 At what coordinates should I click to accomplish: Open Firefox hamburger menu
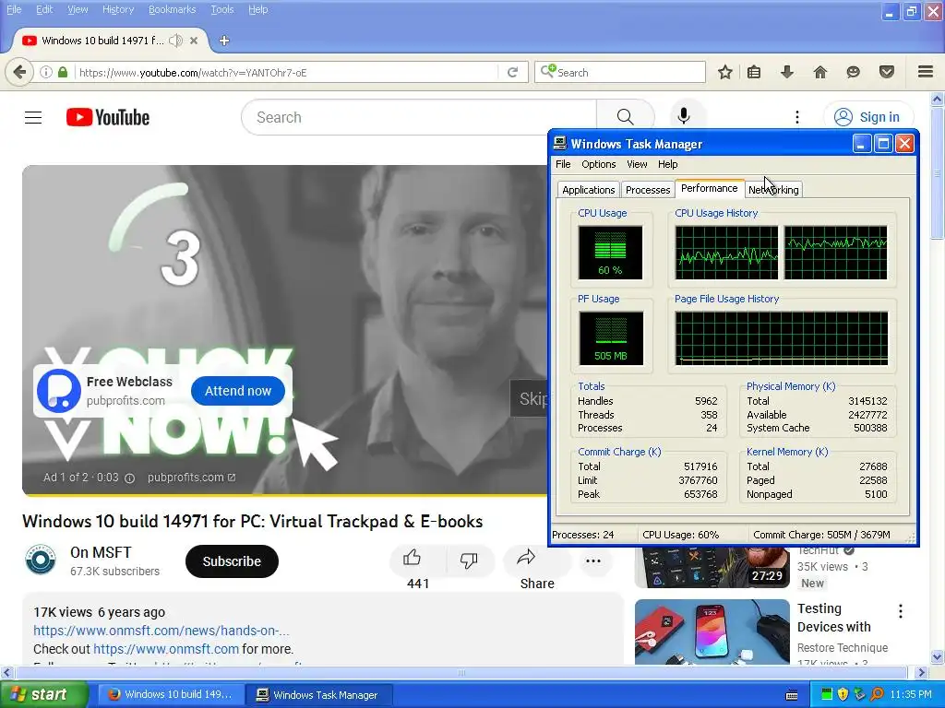pos(926,72)
